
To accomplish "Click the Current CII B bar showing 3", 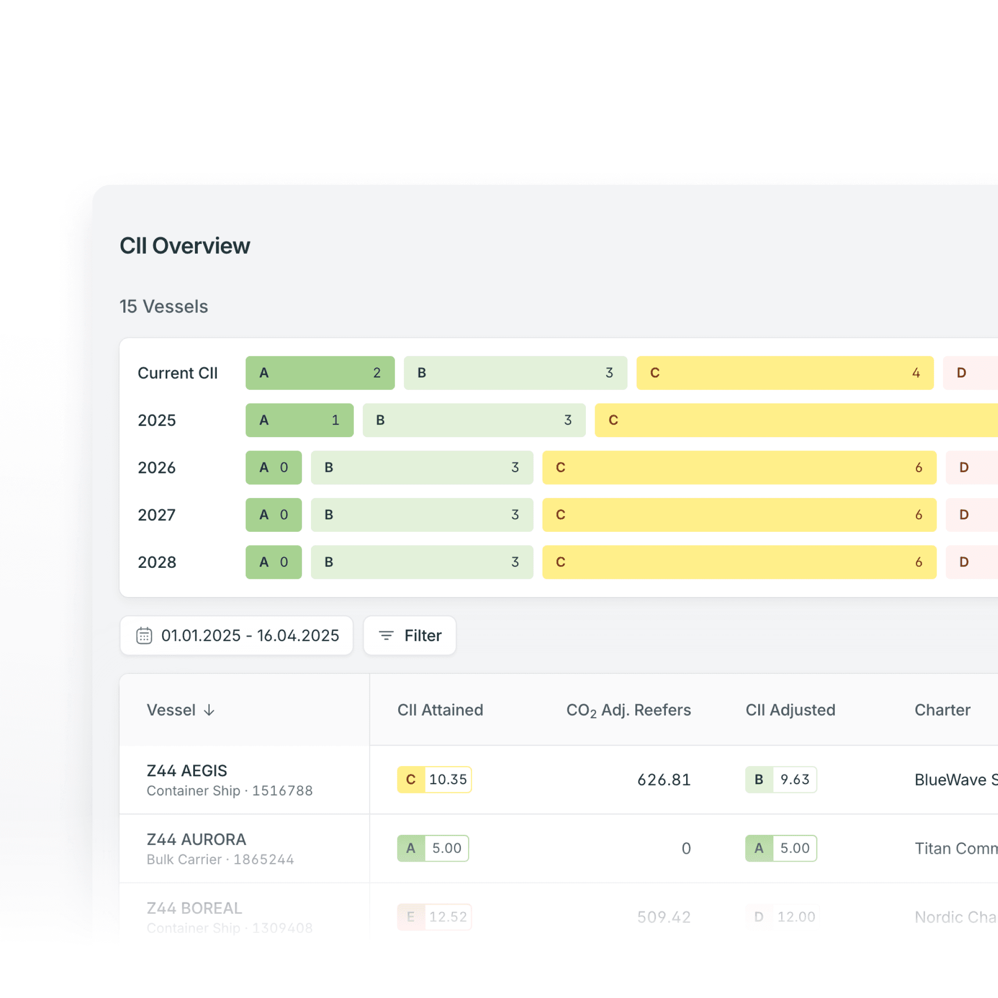I will coord(516,373).
